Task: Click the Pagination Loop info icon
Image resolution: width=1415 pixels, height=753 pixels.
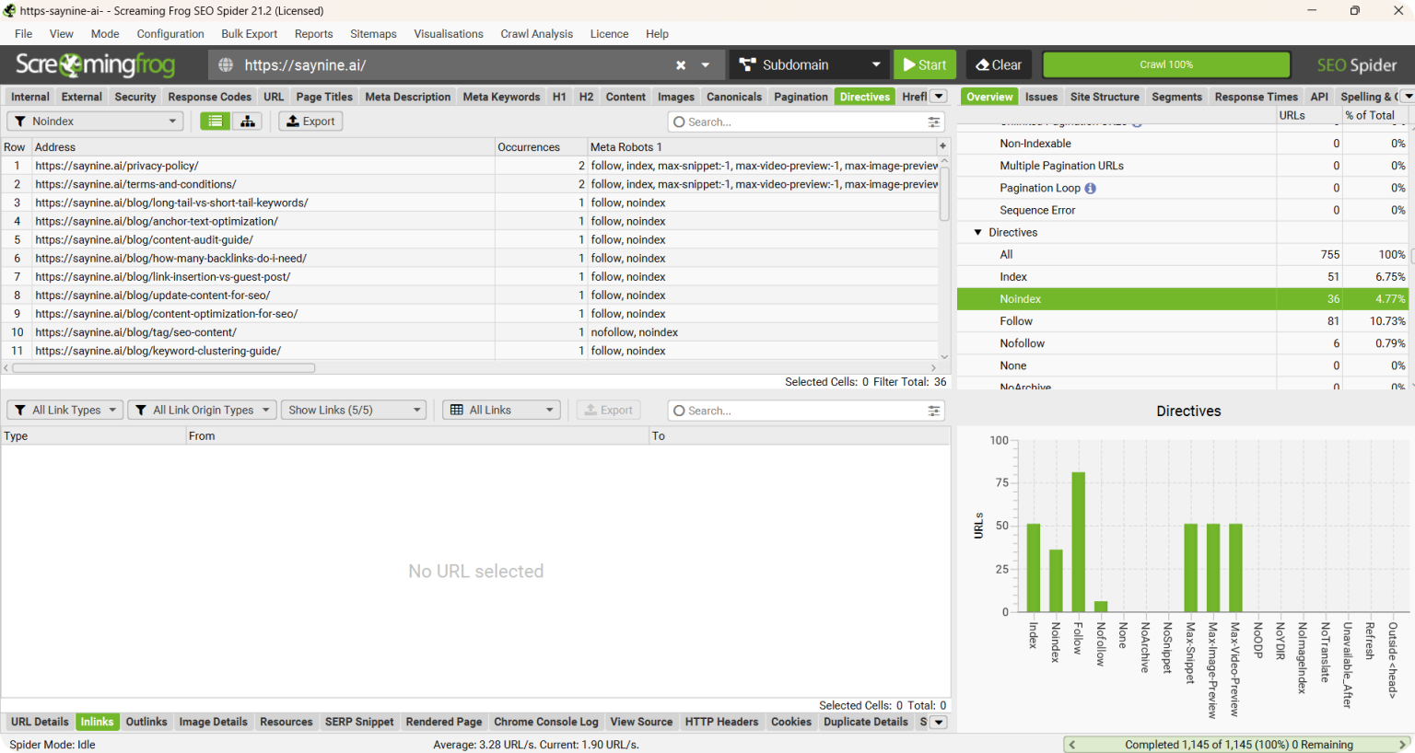Action: 1091,188
